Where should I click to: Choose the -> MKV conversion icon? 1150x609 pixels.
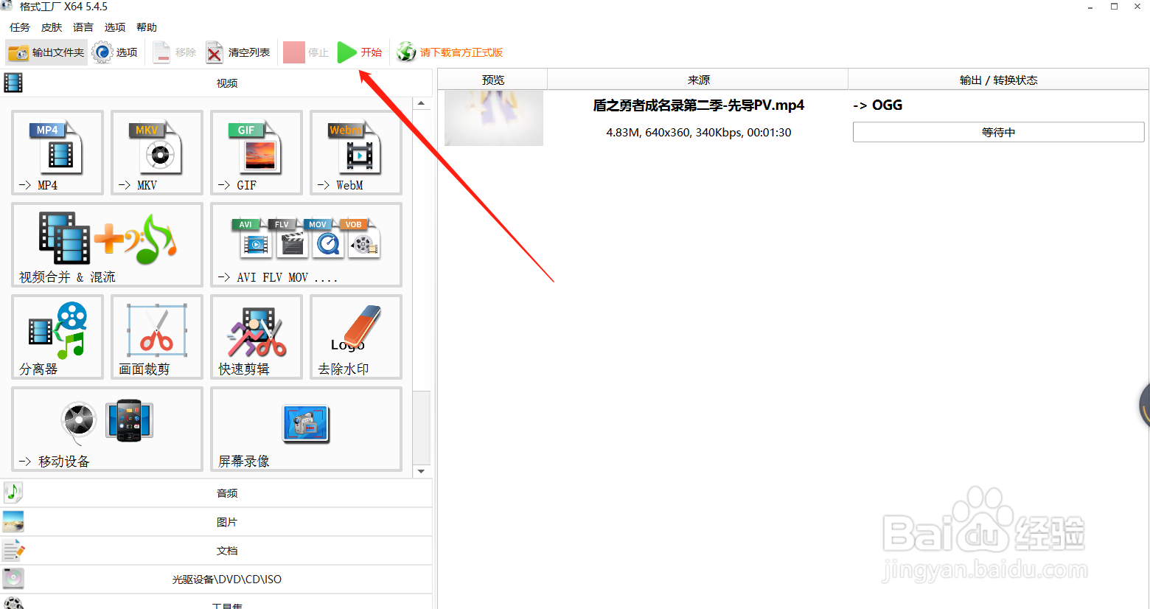click(x=157, y=153)
